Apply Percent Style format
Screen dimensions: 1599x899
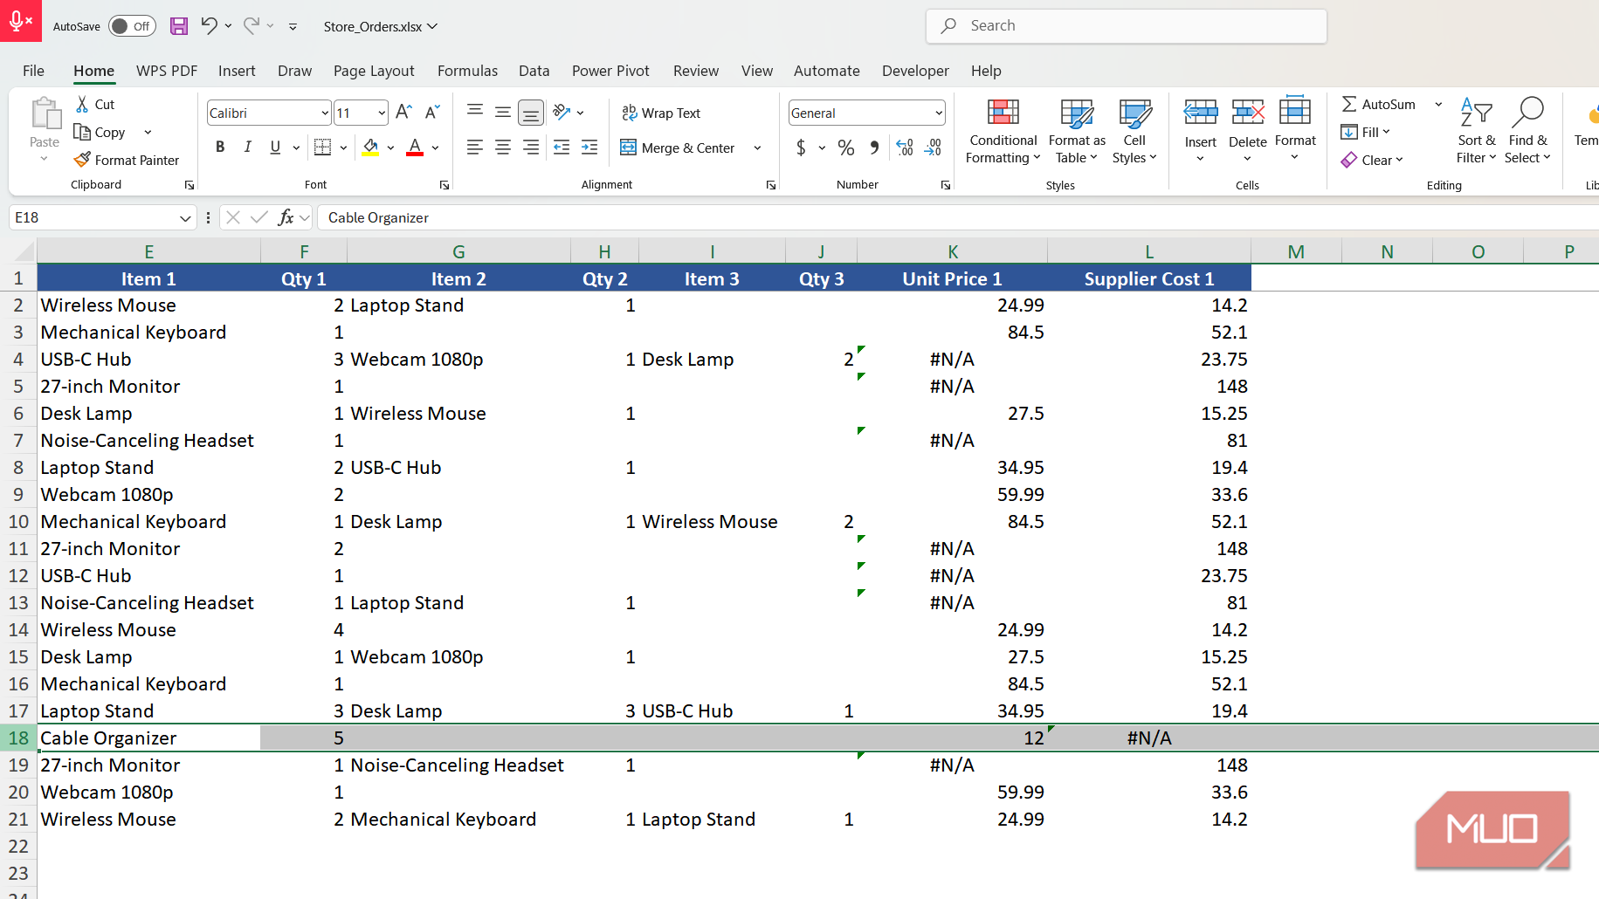846,148
